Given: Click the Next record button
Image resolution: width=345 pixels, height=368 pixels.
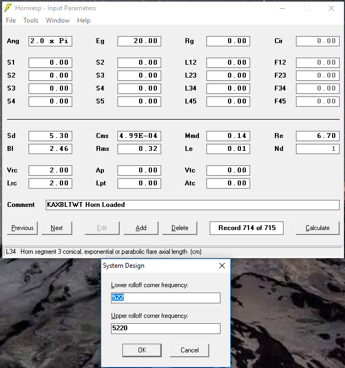Looking at the screenshot, I should [x=57, y=228].
